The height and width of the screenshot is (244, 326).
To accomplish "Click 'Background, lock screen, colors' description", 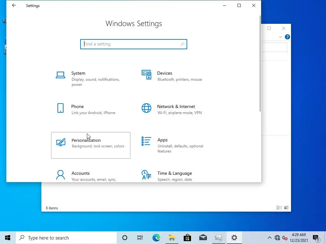I will coord(98,146).
